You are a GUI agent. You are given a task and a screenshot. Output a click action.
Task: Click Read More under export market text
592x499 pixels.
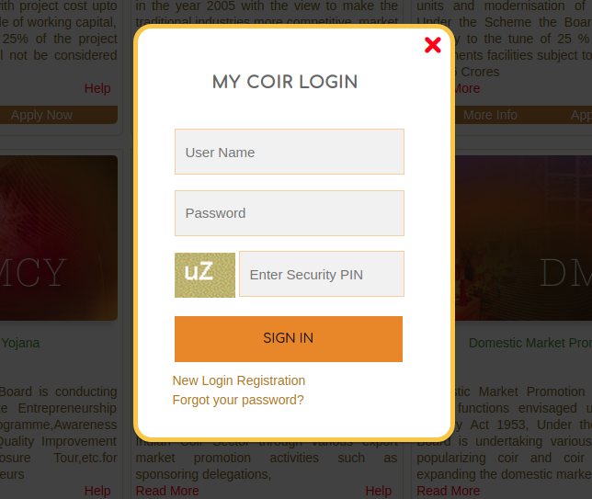pyautogui.click(x=167, y=491)
